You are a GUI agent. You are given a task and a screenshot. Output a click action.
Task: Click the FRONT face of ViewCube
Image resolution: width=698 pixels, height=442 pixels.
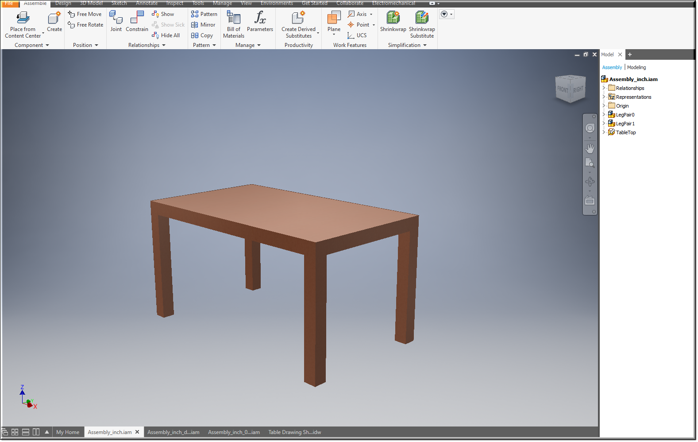coord(562,89)
